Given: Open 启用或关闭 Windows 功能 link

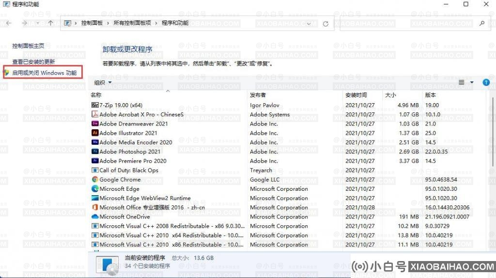Looking at the screenshot, I should pyautogui.click(x=44, y=73).
